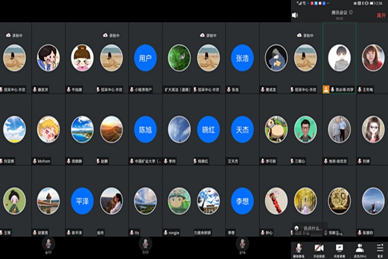The height and width of the screenshot is (259, 388).
Task: Click the blue 用户 avatar tile
Action: click(145, 58)
